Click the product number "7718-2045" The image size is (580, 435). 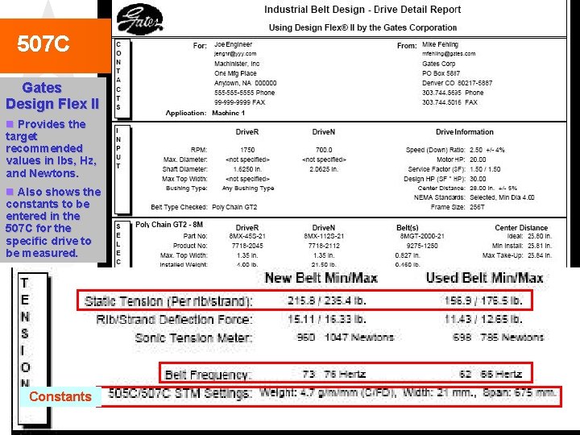pos(247,246)
